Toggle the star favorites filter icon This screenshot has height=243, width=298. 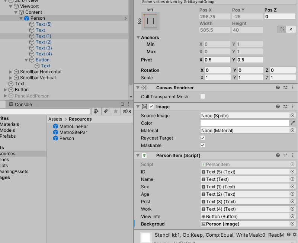tap(116, 111)
